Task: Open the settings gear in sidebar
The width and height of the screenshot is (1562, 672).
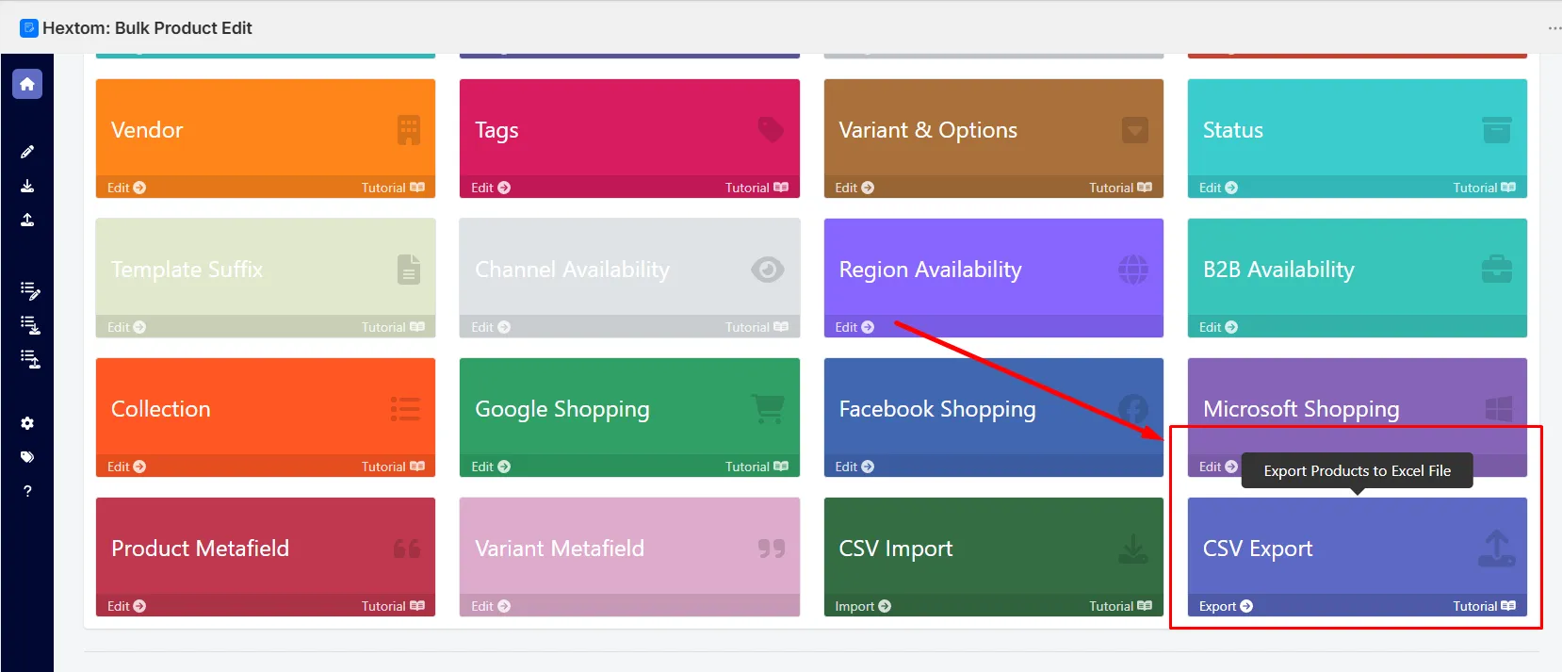Action: (27, 423)
